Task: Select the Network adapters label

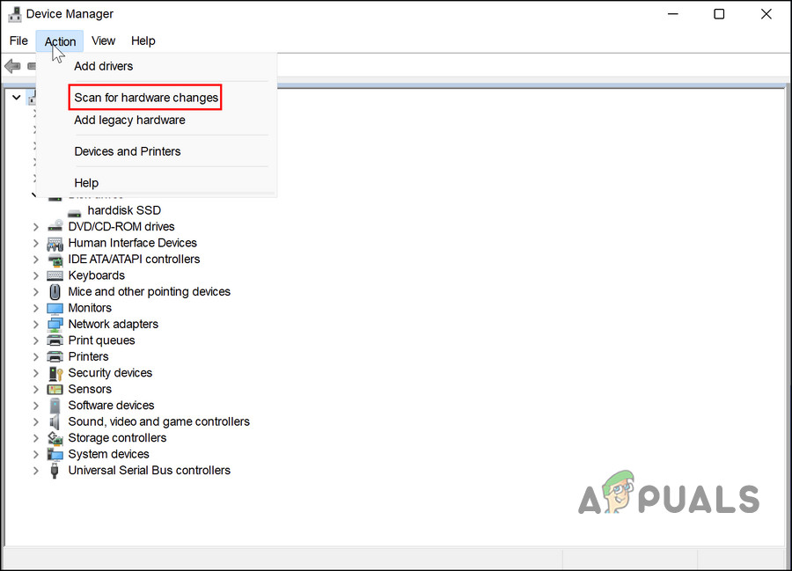Action: pyautogui.click(x=114, y=324)
